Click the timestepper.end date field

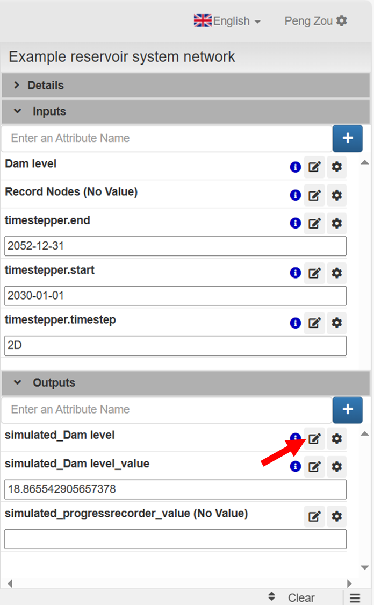click(x=175, y=246)
